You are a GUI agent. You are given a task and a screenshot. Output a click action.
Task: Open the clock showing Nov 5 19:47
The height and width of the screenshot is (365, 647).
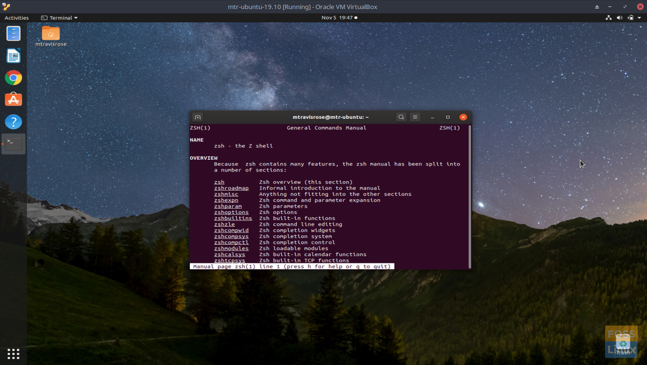click(339, 18)
